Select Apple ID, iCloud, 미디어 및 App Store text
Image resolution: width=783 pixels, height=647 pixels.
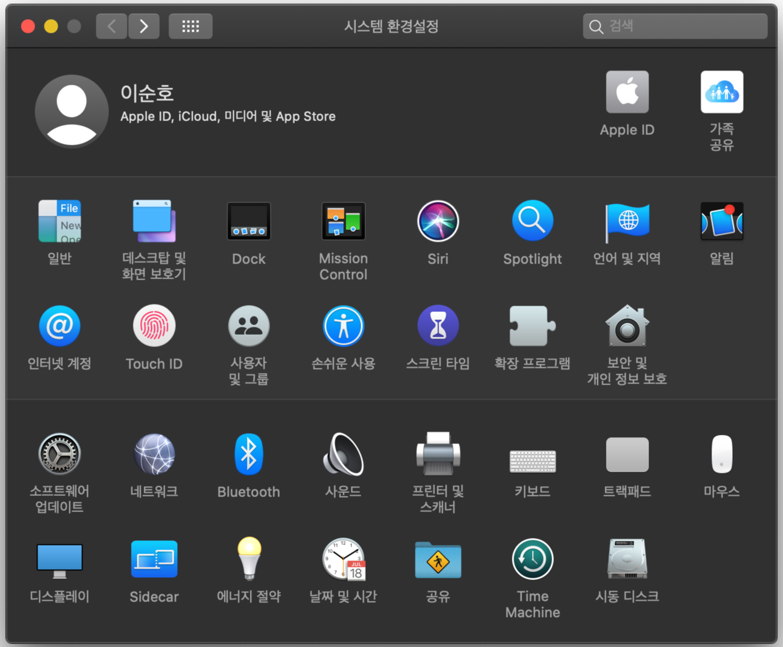(228, 116)
